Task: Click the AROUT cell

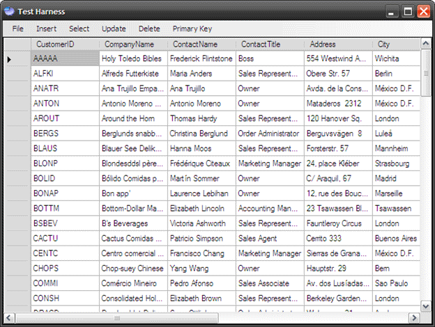Action: (65, 118)
